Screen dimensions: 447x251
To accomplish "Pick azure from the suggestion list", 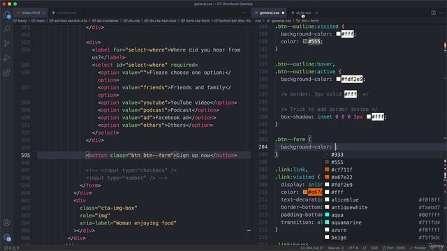I will (x=383, y=230).
